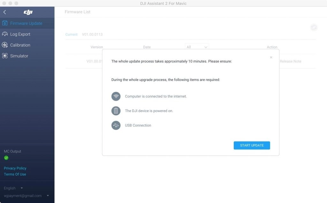Click the green MC Output status check
327x203 pixels.
(x=6, y=158)
